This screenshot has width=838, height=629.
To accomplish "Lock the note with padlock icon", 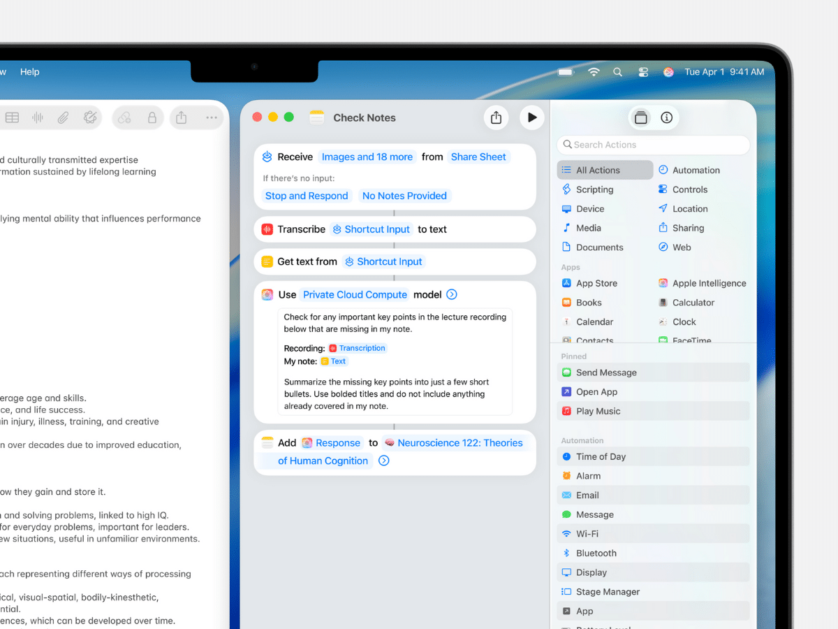I will pos(152,118).
